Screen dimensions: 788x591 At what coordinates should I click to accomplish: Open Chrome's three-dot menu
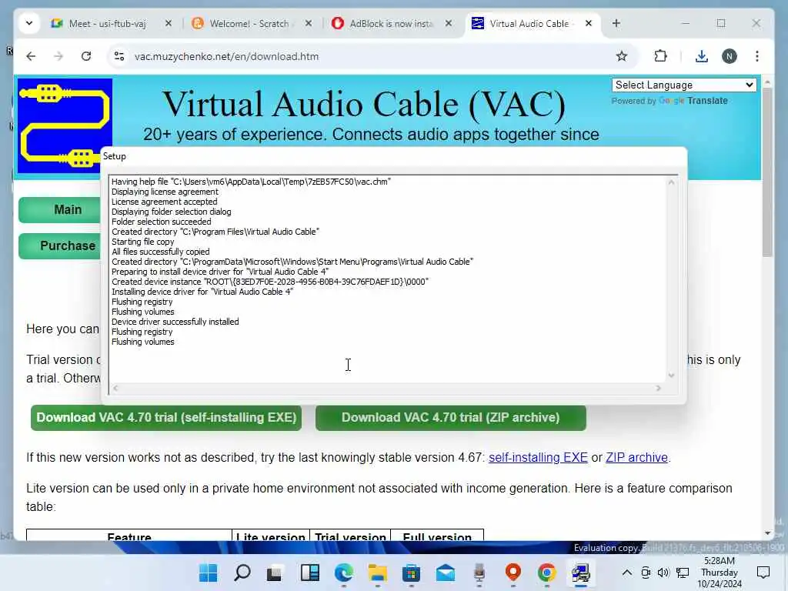[x=757, y=56]
